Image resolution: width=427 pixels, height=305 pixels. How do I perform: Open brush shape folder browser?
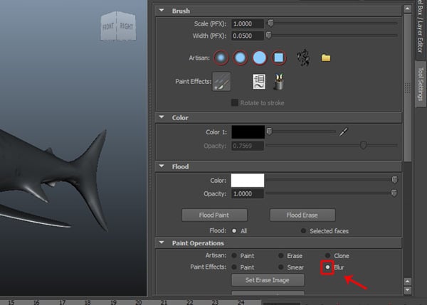click(x=326, y=58)
